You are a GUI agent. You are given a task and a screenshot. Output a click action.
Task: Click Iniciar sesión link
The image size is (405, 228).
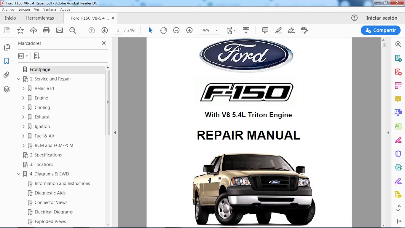coord(382,18)
